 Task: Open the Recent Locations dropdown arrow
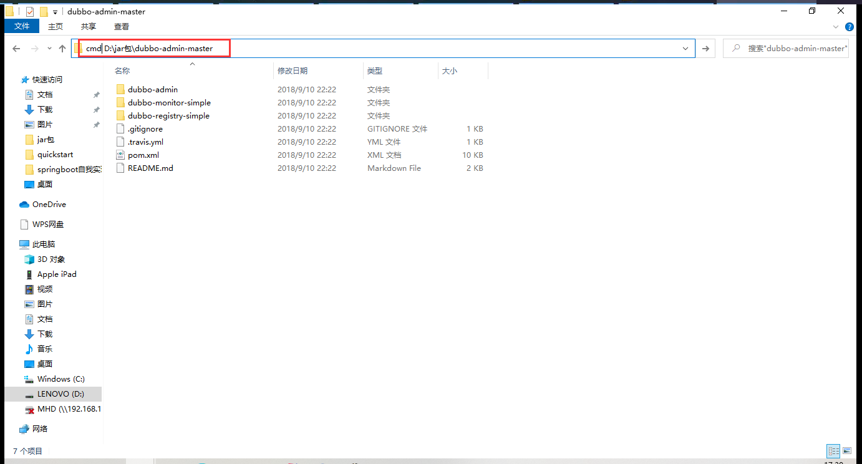coord(49,49)
